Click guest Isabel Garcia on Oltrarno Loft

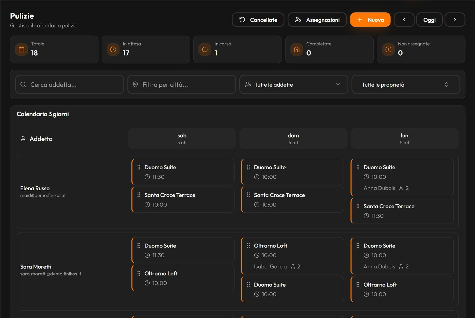click(270, 266)
